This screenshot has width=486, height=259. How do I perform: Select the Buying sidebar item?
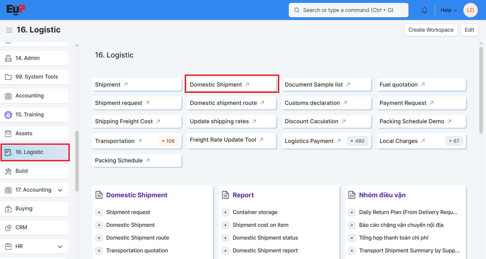(x=24, y=209)
